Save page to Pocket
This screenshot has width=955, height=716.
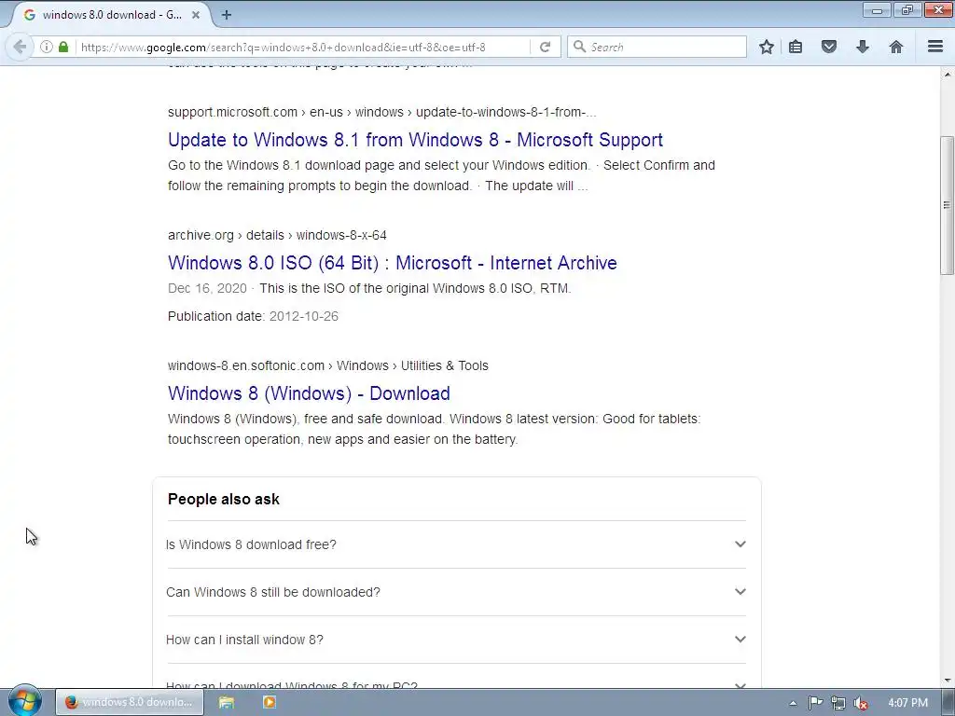(829, 47)
